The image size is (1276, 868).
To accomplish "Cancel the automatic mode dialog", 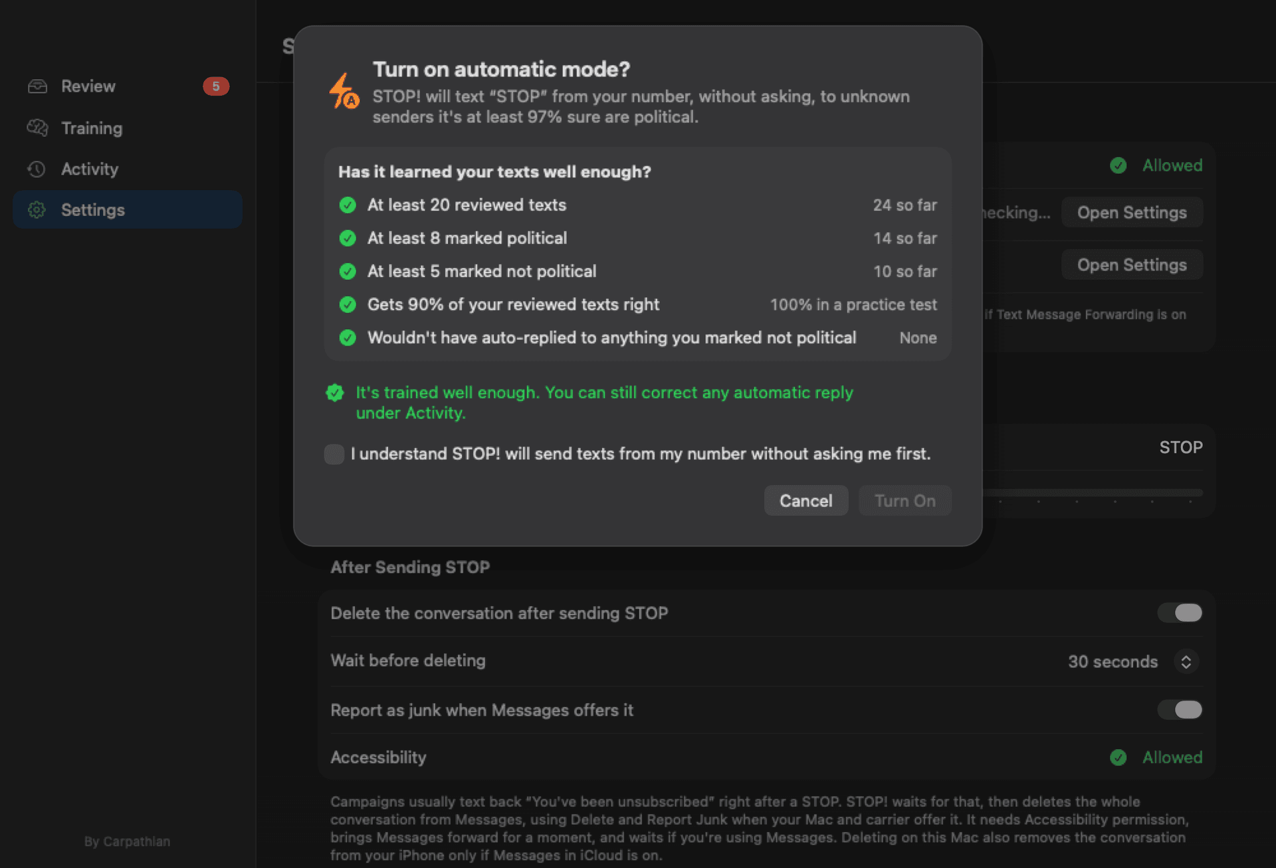I will click(x=805, y=500).
